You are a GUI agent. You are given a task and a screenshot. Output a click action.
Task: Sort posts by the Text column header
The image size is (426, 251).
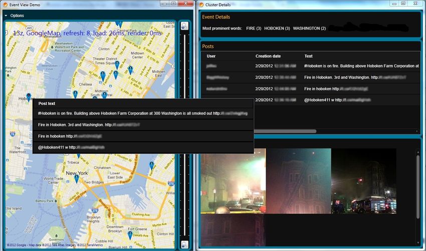[x=308, y=56]
